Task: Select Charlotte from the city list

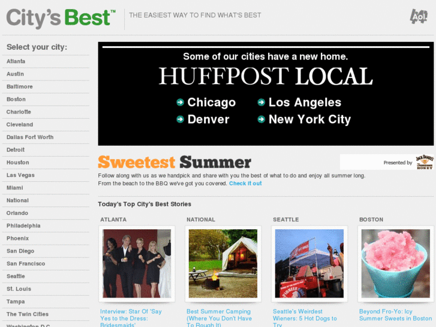Action: (x=19, y=112)
